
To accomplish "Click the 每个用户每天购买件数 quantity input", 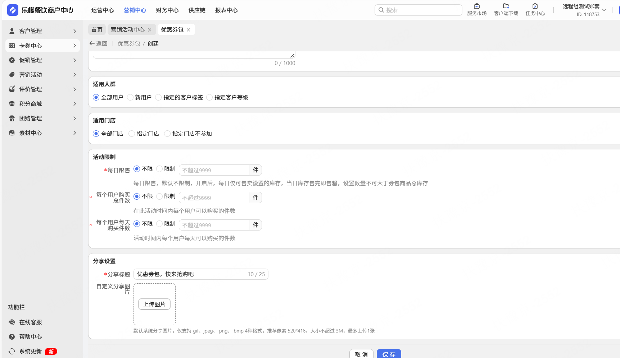I will 214,225.
